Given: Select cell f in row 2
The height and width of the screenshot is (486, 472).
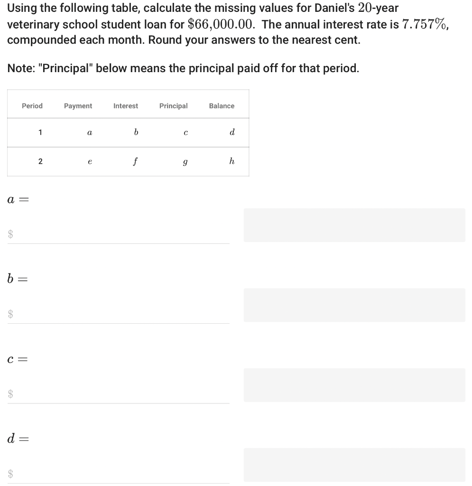Looking at the screenshot, I should 135,161.
